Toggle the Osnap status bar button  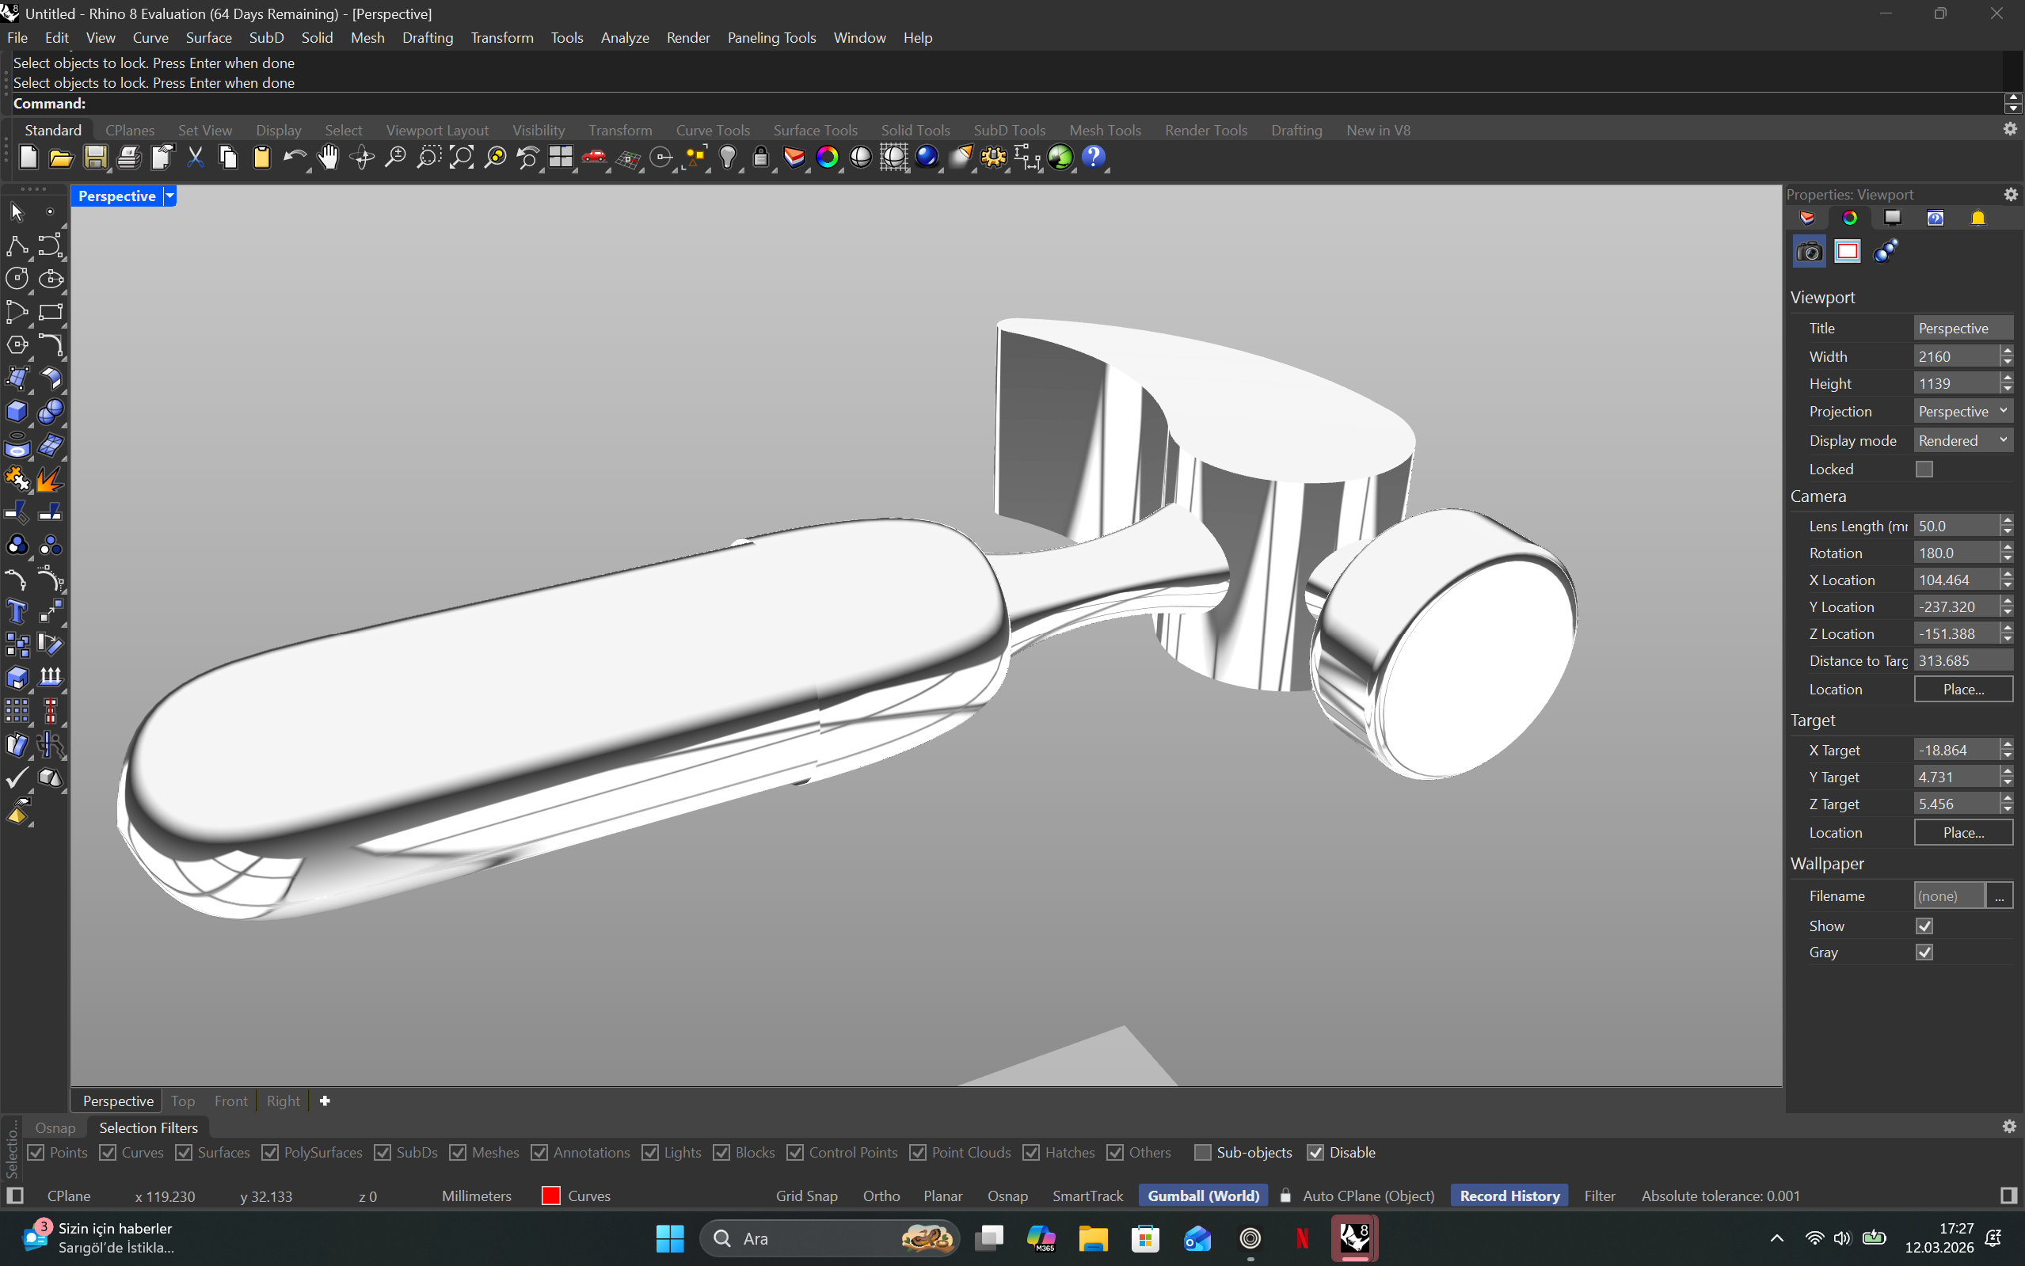click(x=1007, y=1196)
